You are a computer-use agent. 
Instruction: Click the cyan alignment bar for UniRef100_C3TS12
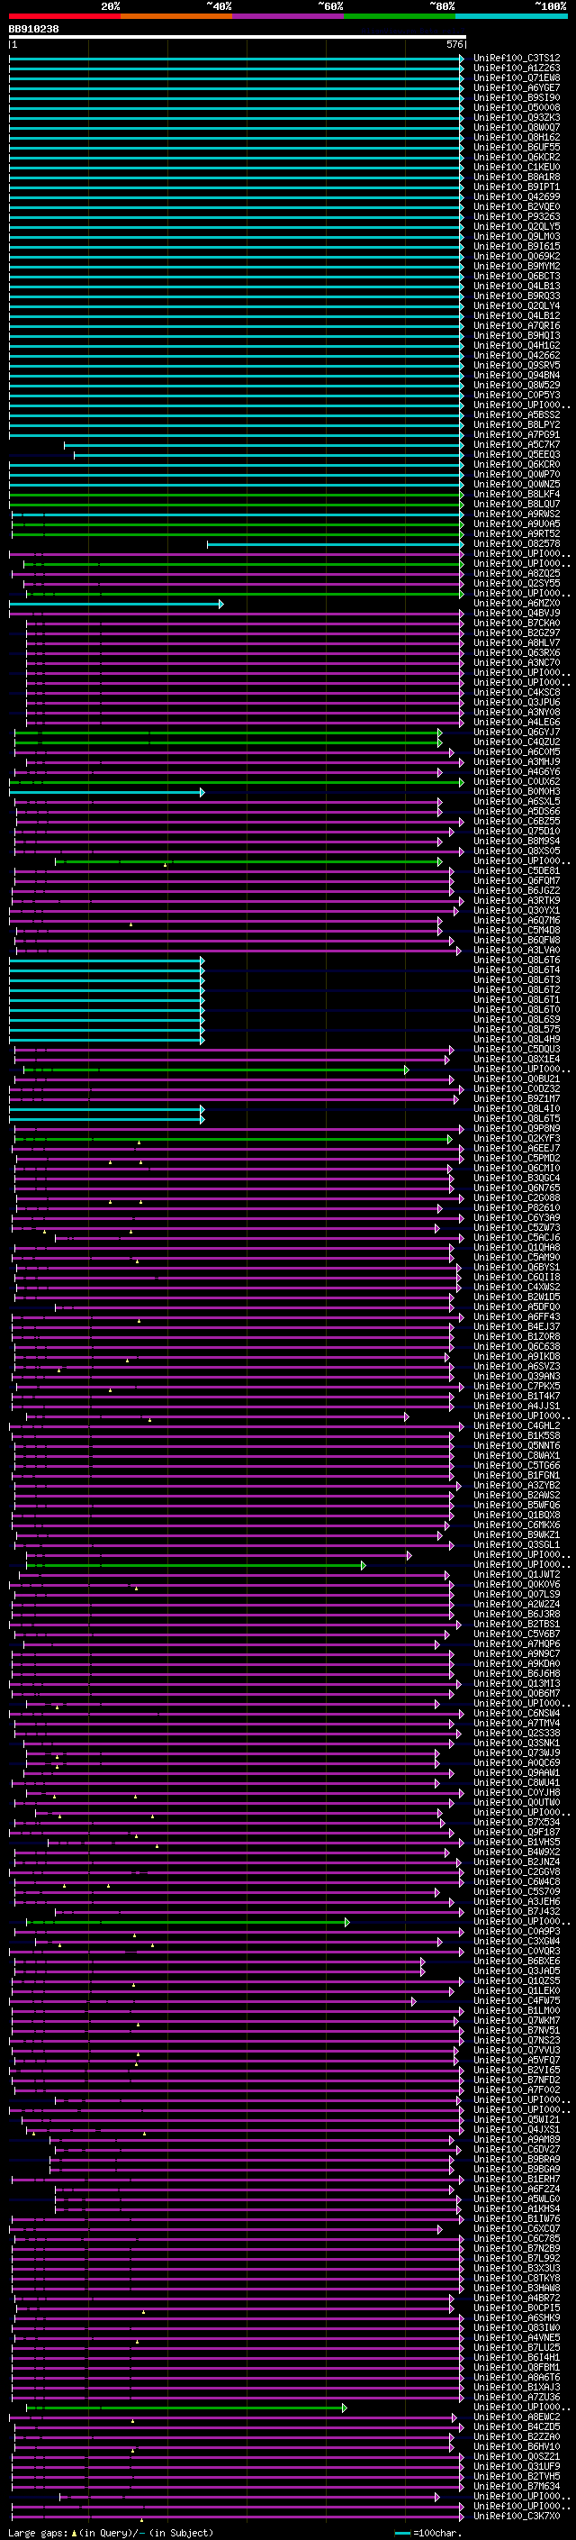pyautogui.click(x=237, y=59)
